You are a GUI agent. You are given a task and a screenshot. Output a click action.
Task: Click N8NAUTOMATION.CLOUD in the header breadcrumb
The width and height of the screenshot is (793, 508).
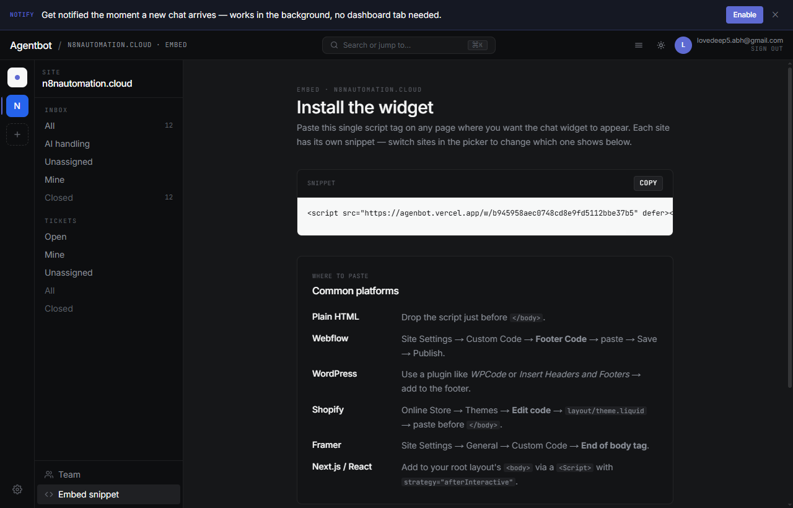(110, 45)
